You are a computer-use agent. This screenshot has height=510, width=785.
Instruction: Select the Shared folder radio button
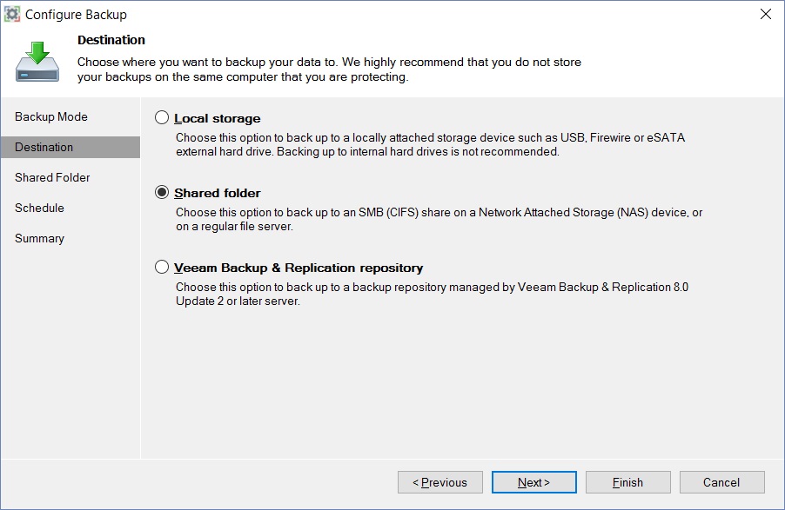click(x=162, y=192)
